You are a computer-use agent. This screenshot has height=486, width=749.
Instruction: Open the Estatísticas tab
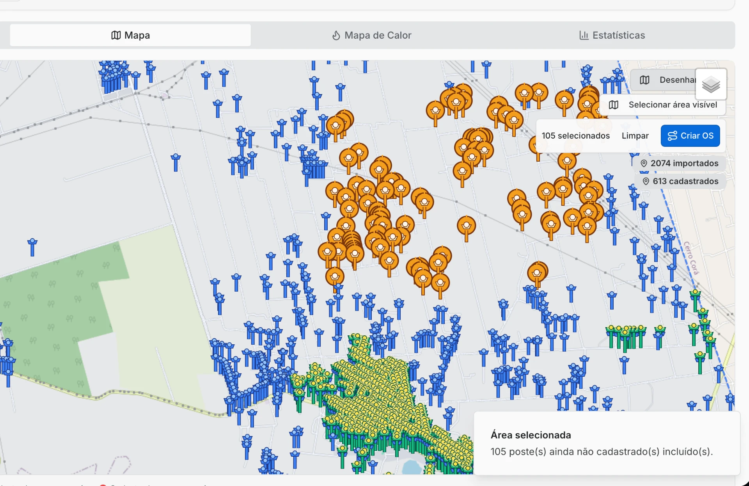[x=612, y=35]
